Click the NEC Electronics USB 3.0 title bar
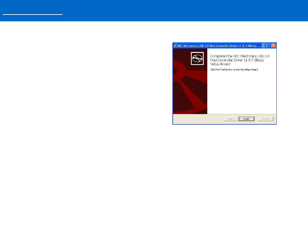Image resolution: width=308 pixels, height=238 pixels. click(224, 46)
